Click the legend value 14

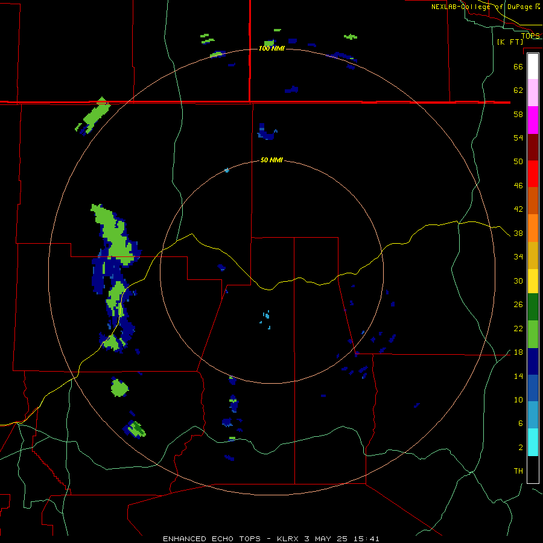(518, 376)
